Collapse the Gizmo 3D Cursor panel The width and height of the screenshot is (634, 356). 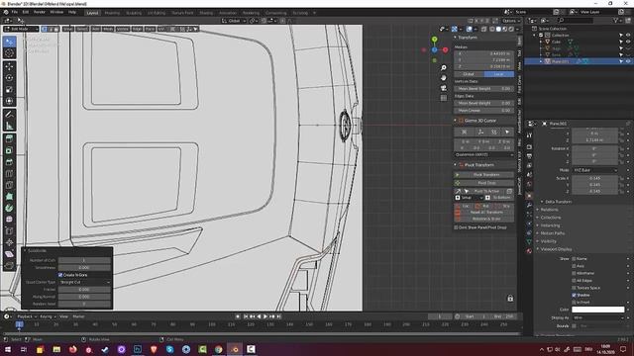[x=456, y=121]
